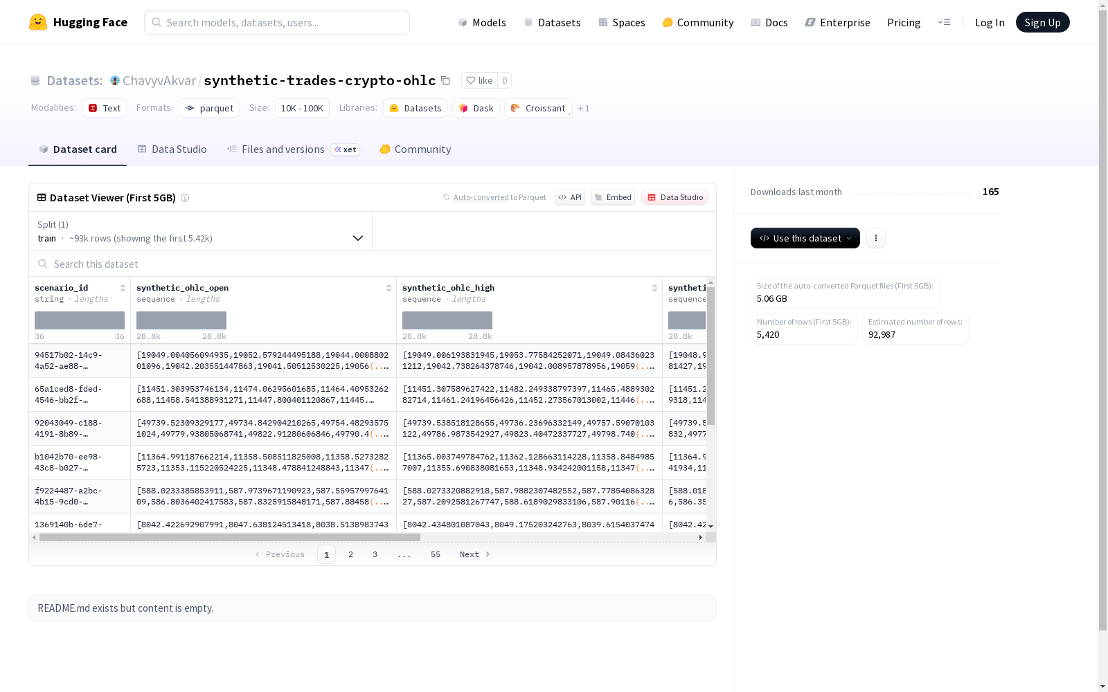Image resolution: width=1108 pixels, height=692 pixels.
Task: Open the Embed button in viewer
Action: (x=613, y=197)
